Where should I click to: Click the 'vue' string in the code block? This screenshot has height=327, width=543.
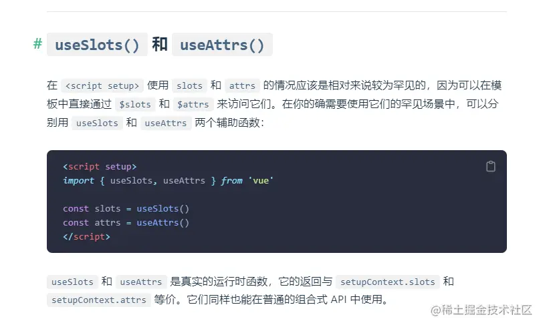click(261, 181)
